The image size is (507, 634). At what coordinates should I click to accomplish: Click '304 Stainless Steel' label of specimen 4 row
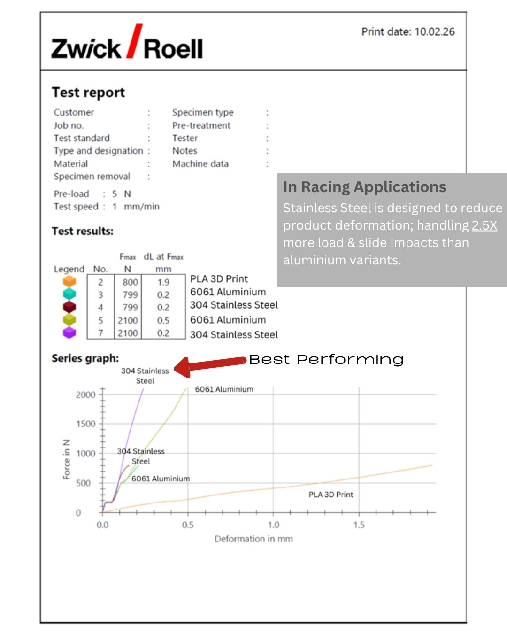[234, 305]
